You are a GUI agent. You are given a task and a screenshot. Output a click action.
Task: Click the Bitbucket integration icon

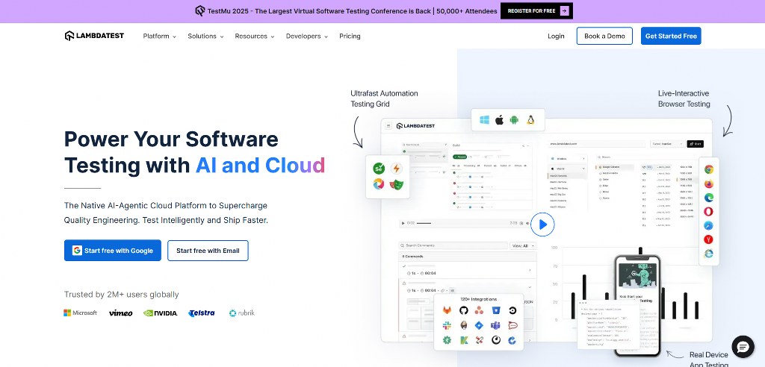tap(496, 310)
